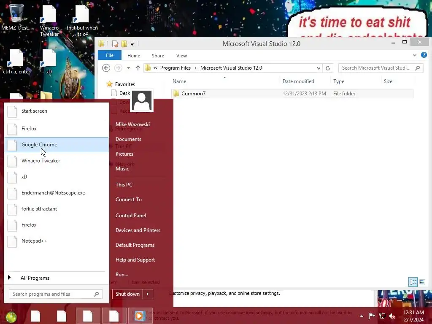Open recent locations dropdown arrow

(128, 68)
